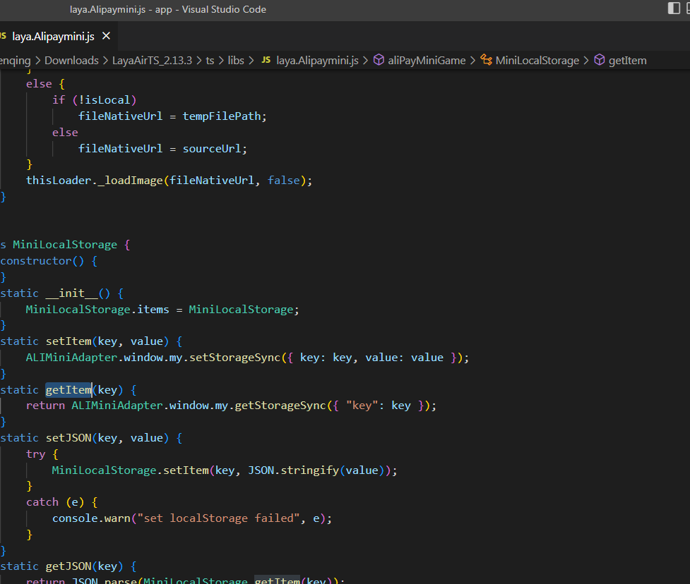690x584 pixels.
Task: Click the method icon beside getItem breadcrumb
Action: [x=600, y=60]
